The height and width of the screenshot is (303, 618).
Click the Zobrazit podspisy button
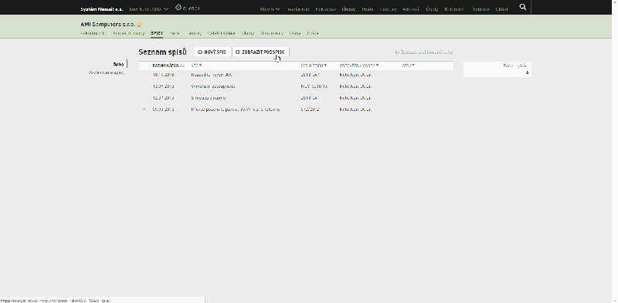(260, 52)
